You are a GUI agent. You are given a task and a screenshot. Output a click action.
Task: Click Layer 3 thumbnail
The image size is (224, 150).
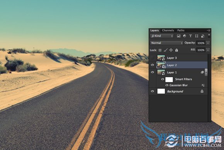[x=161, y=58]
